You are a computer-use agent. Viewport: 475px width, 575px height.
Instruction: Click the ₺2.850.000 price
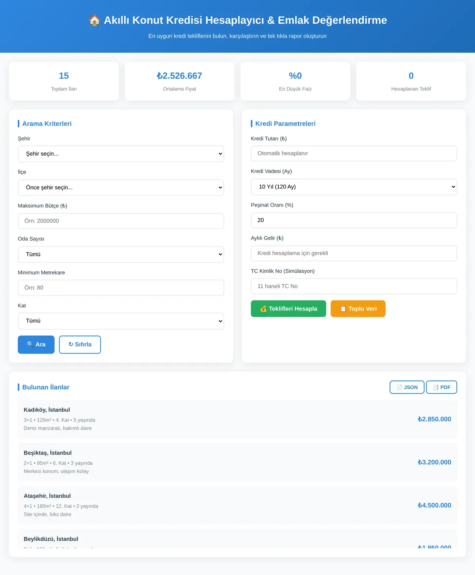(434, 419)
